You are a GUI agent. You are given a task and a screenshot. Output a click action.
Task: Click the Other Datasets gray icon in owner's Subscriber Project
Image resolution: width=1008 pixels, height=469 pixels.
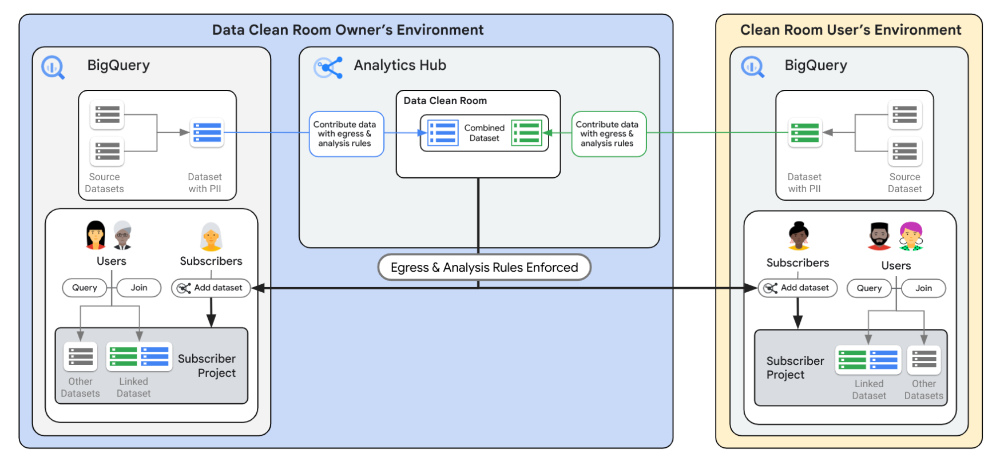pos(81,356)
